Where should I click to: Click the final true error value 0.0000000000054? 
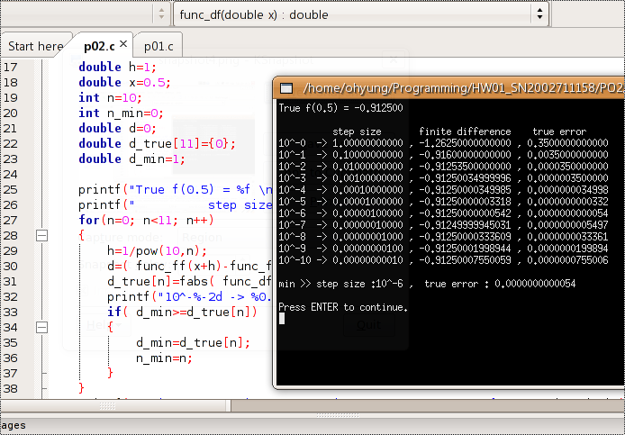535,284
